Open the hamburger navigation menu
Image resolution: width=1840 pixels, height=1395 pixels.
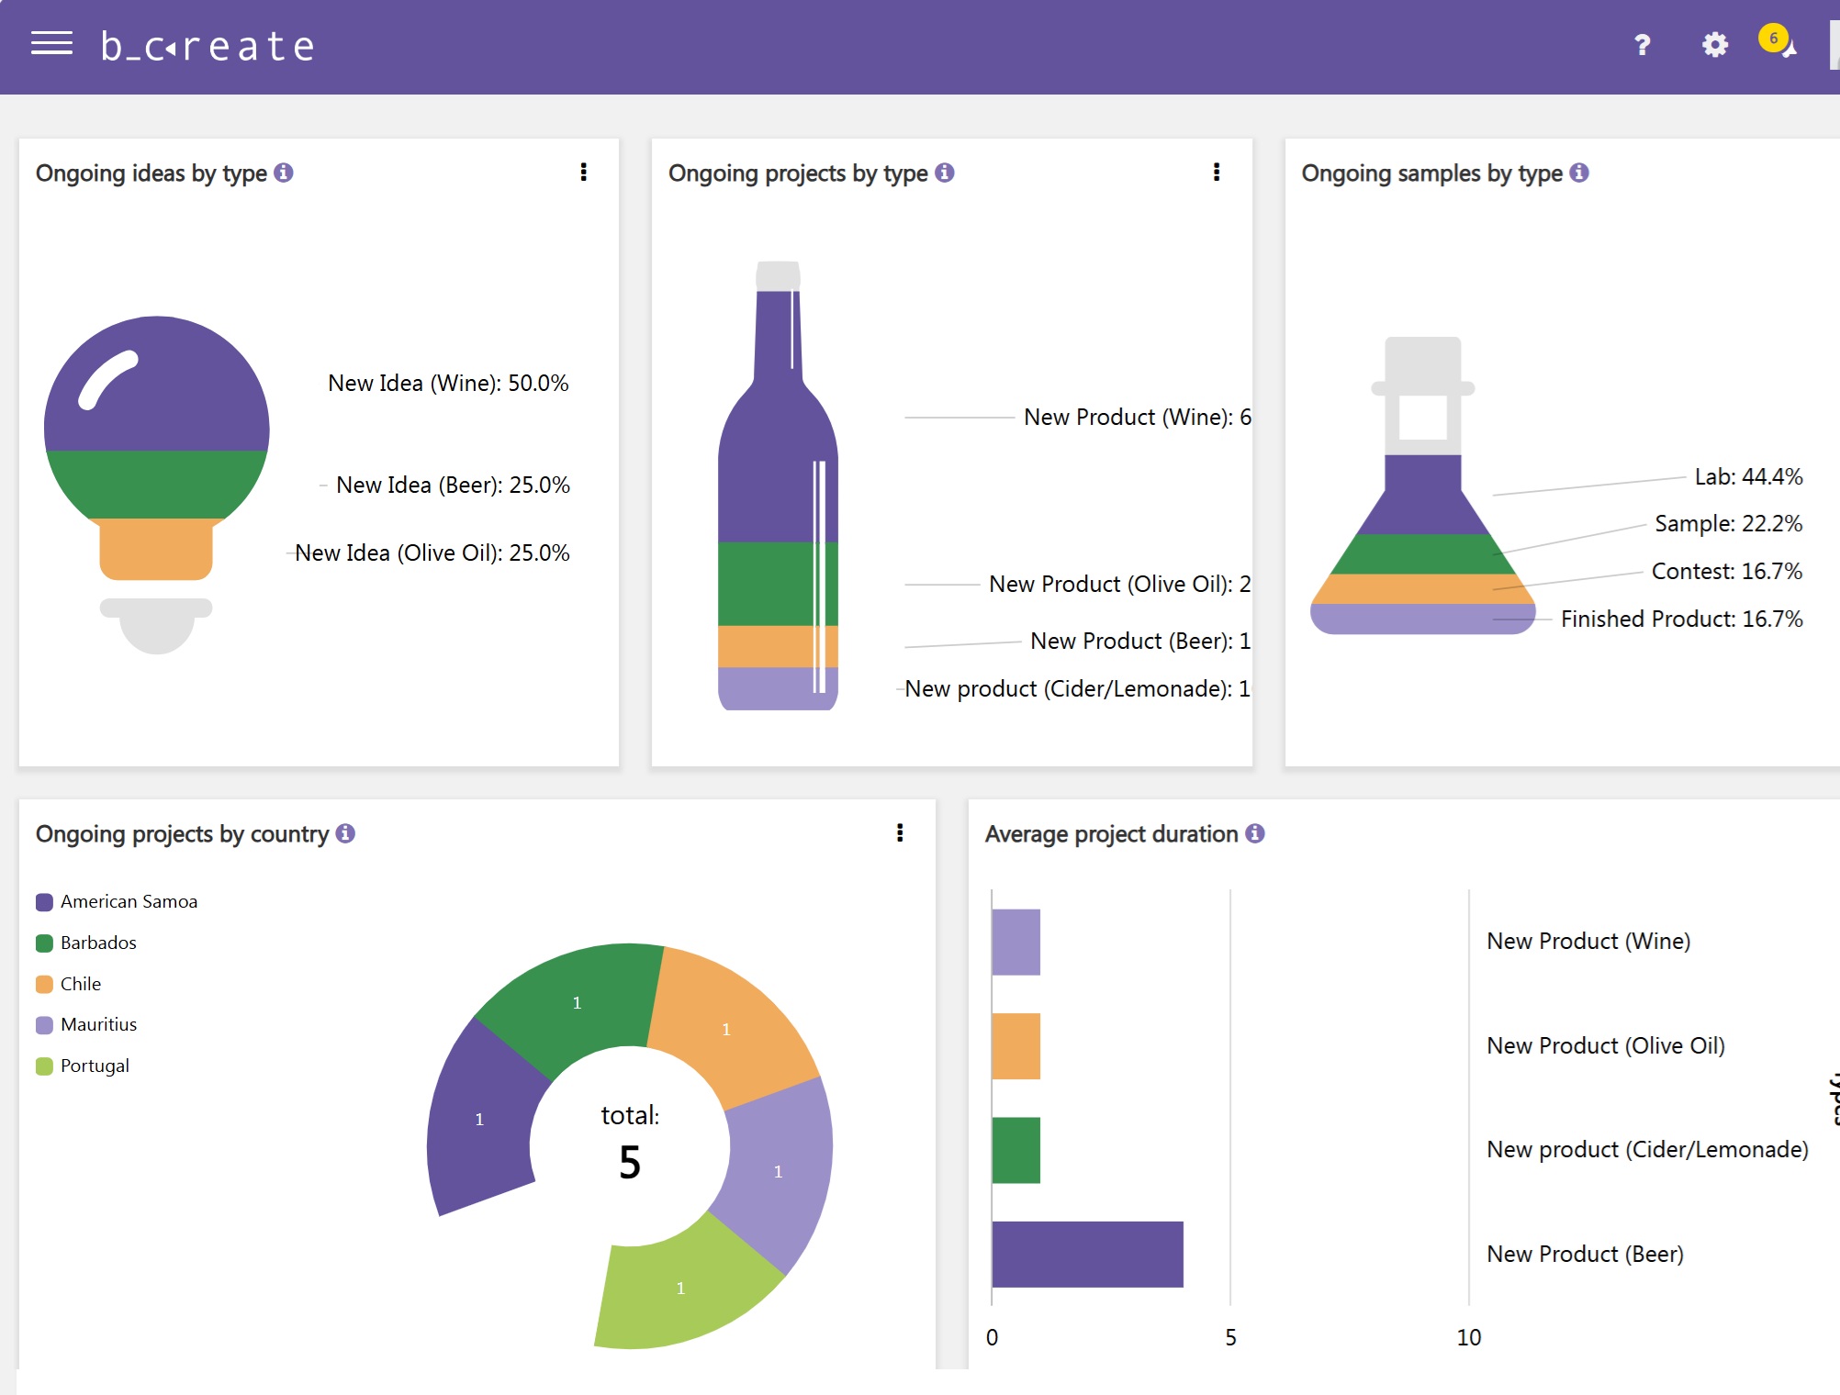coord(51,44)
